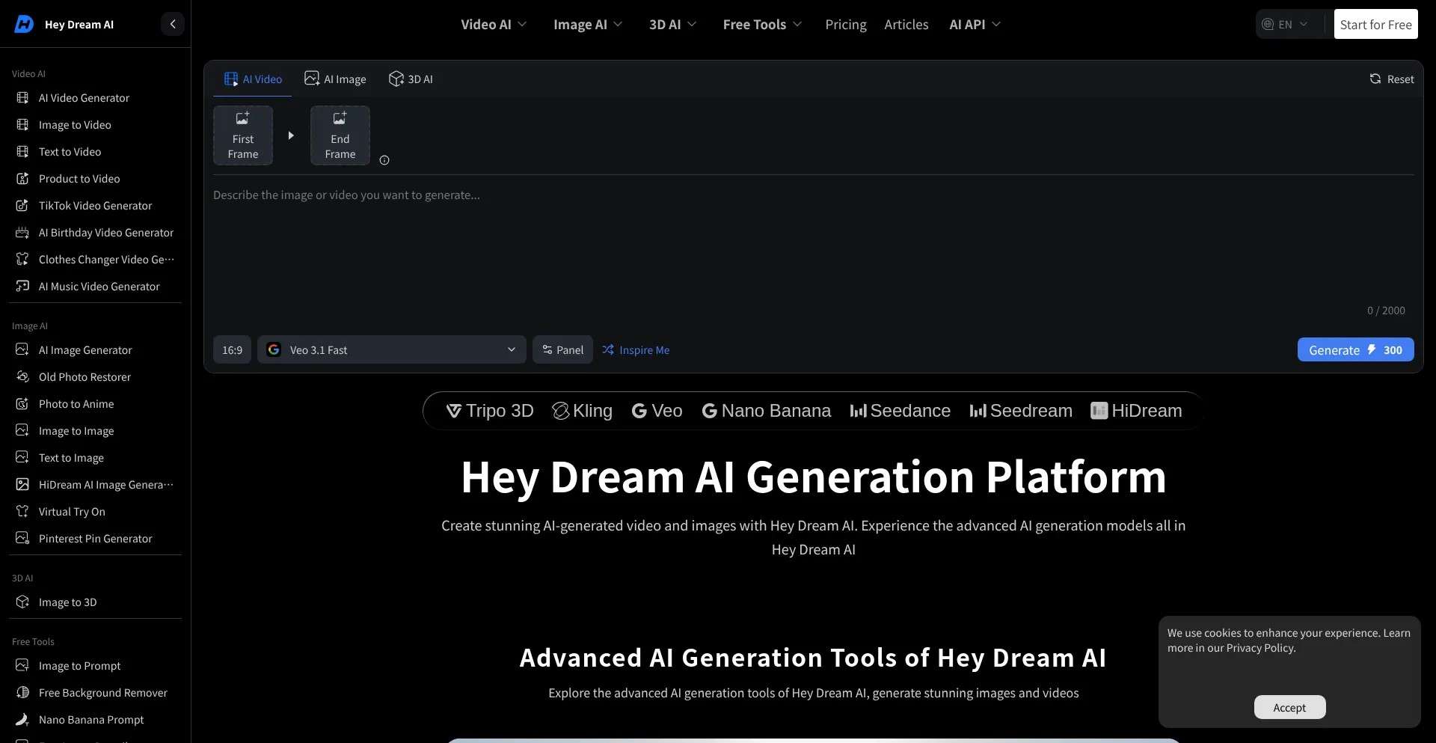The width and height of the screenshot is (1436, 743).
Task: Click the Product to Video sidebar icon
Action: (x=22, y=179)
